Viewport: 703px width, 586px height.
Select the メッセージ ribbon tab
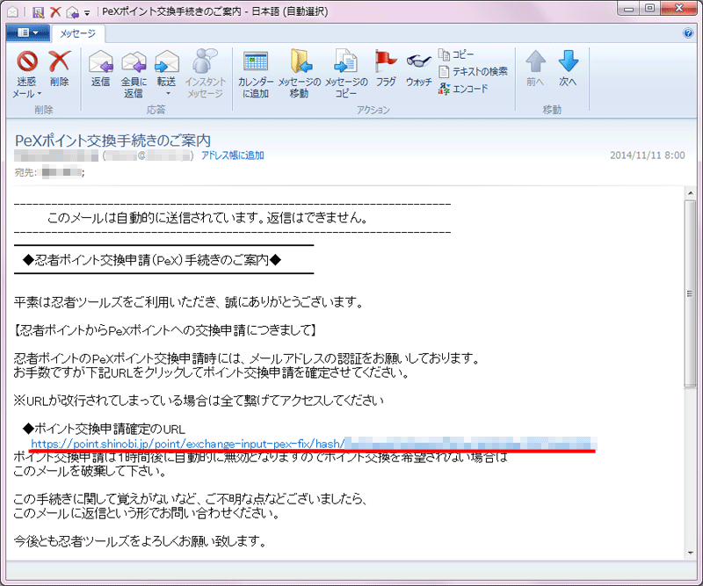[78, 33]
